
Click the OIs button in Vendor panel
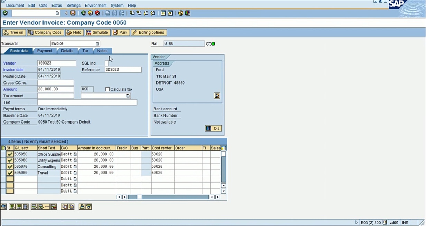(214, 128)
